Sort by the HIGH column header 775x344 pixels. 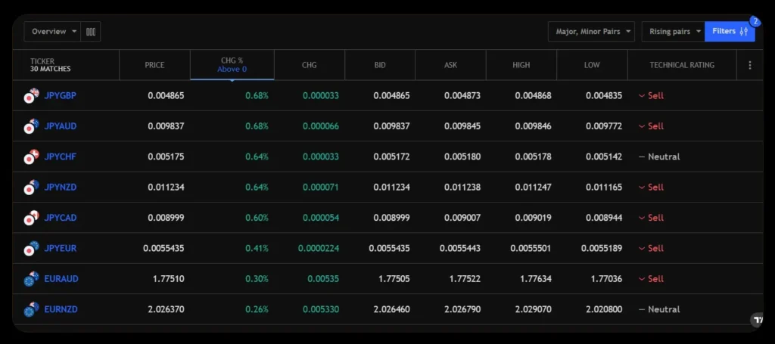[521, 65]
